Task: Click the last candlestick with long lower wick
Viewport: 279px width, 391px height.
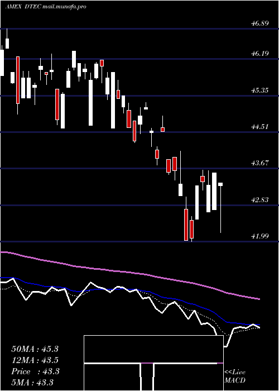Action: [220, 208]
